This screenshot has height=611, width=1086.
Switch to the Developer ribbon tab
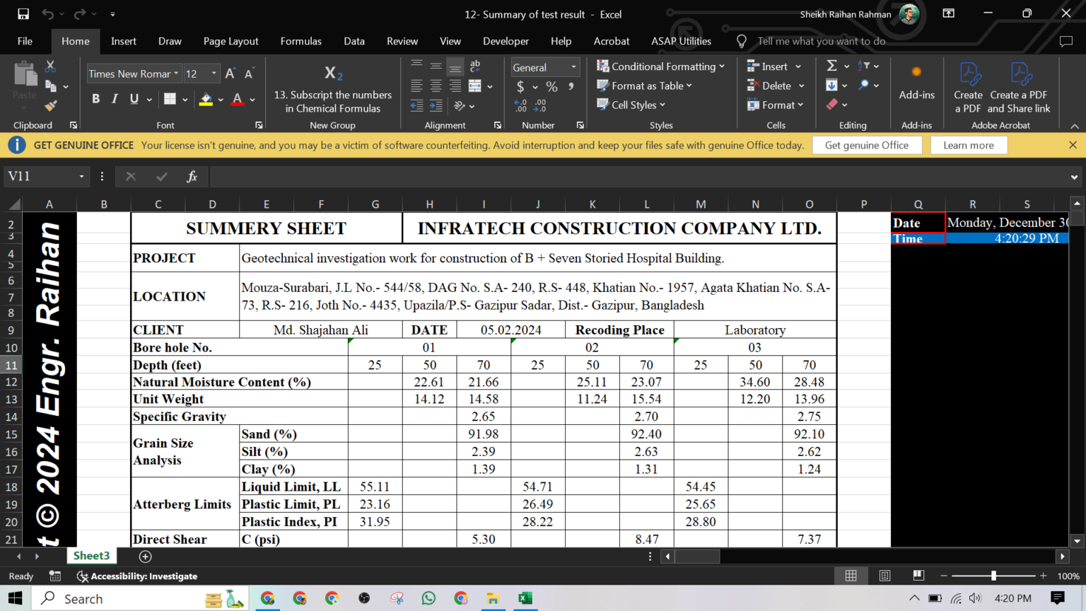[x=506, y=41]
